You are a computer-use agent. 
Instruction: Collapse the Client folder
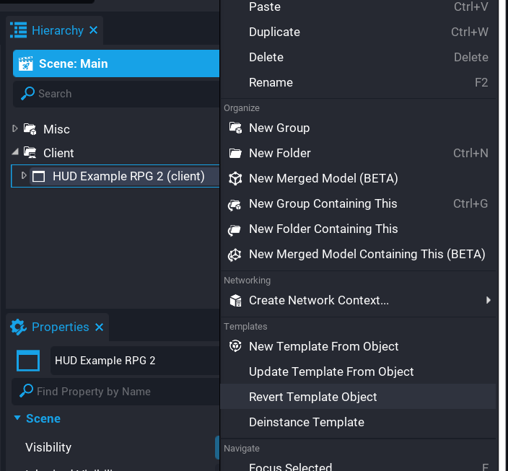click(16, 152)
